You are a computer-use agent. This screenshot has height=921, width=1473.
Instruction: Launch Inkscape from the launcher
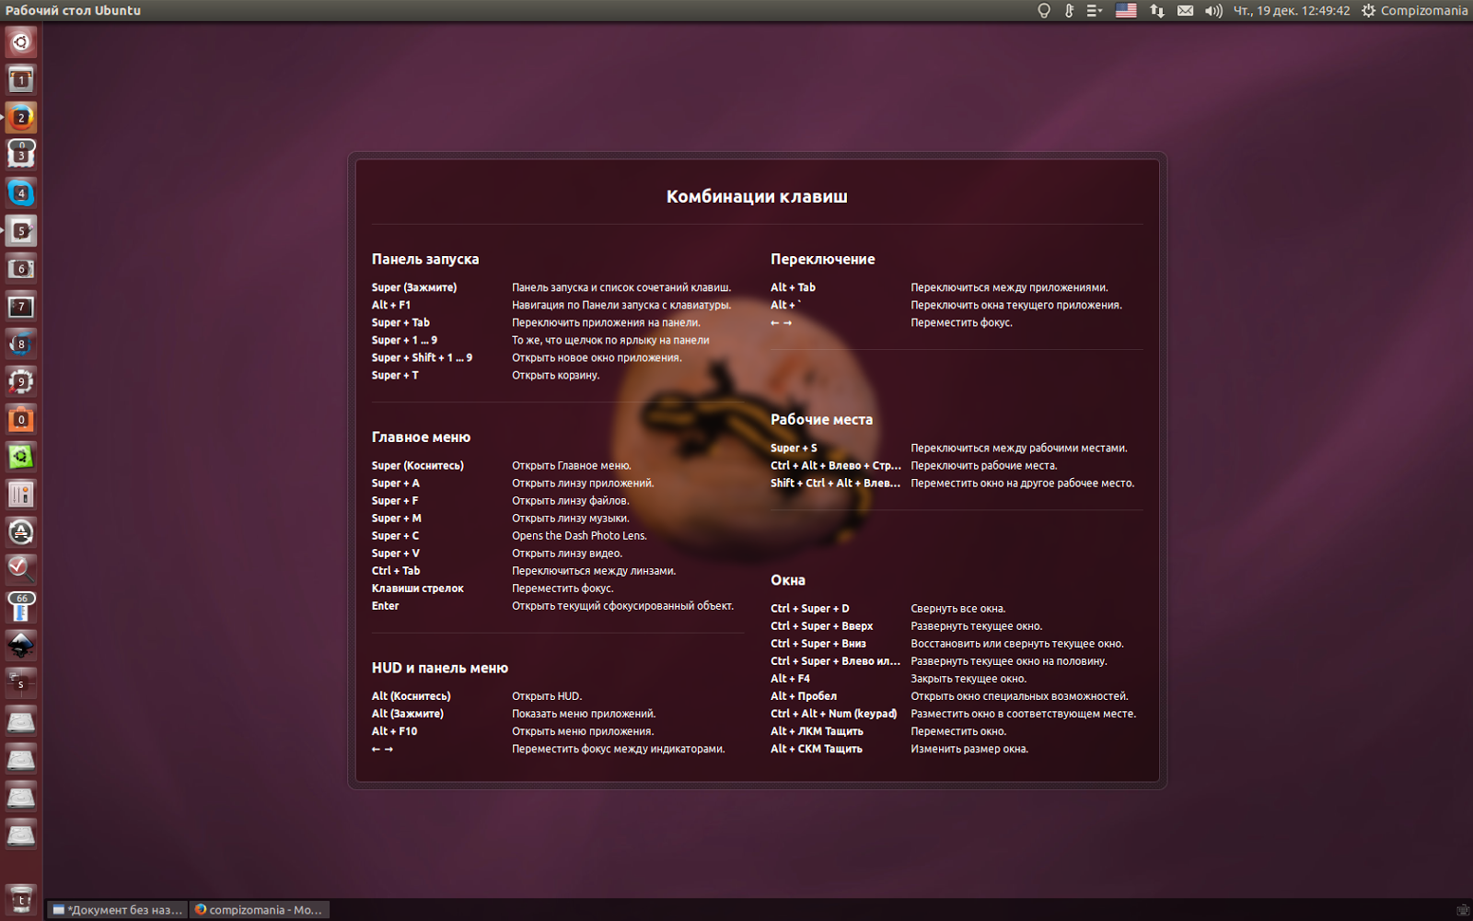21,647
